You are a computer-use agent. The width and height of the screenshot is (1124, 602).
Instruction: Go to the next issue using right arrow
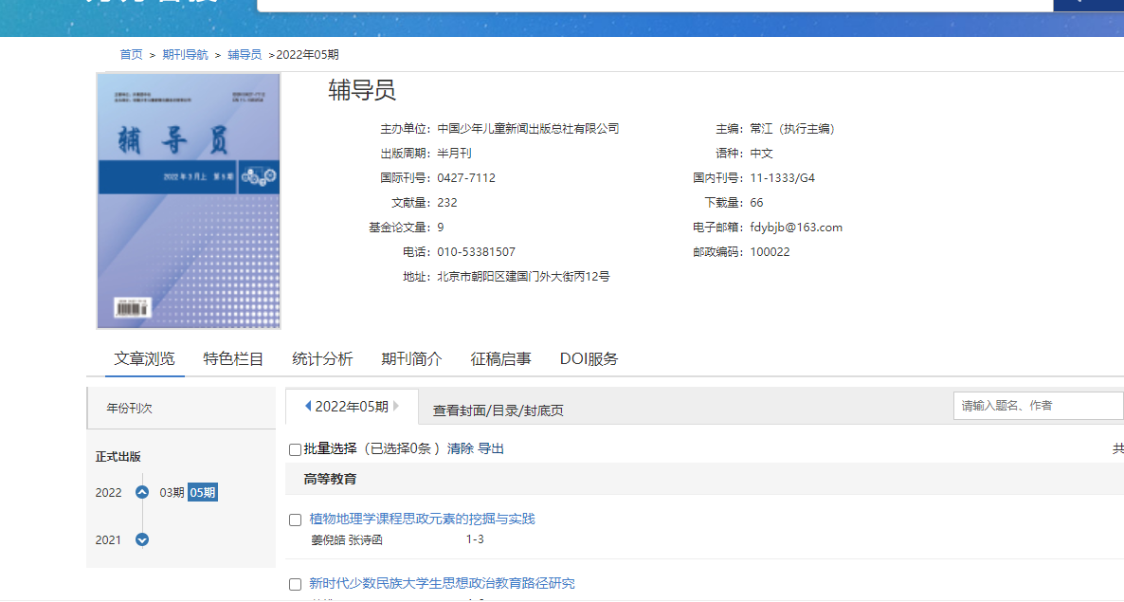click(x=396, y=406)
